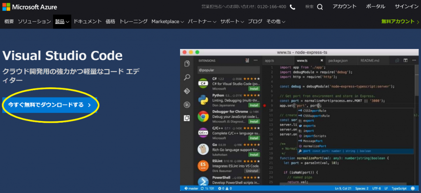Install the Python extension
Screen dimensions: 421x193
(x=254, y=105)
